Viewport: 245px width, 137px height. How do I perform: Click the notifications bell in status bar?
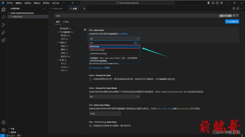242,136
